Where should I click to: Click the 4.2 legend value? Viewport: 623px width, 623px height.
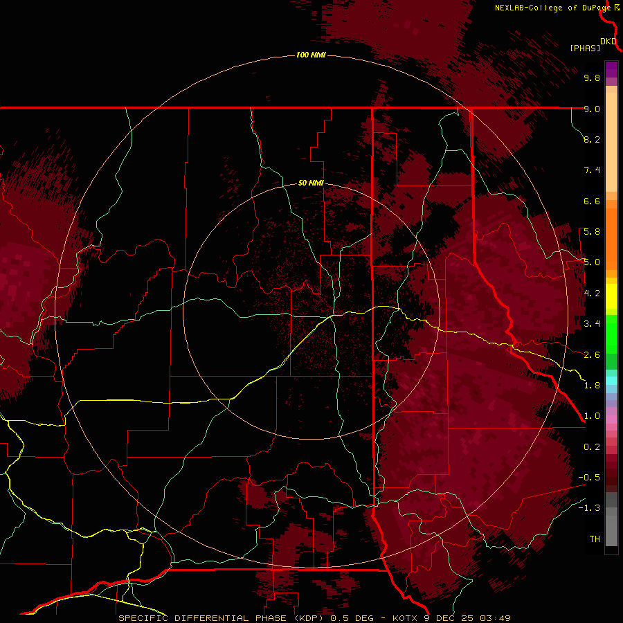(x=592, y=294)
